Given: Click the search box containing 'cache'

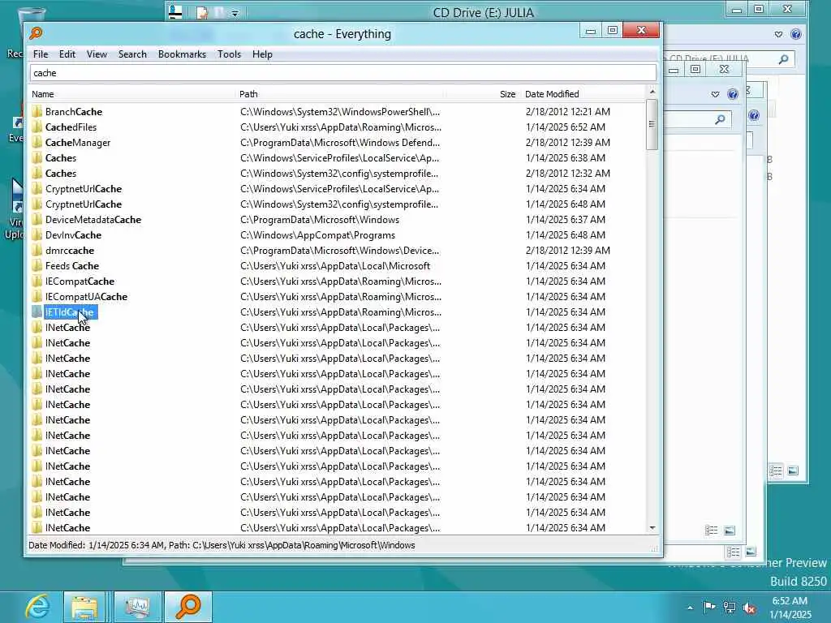Looking at the screenshot, I should [343, 73].
